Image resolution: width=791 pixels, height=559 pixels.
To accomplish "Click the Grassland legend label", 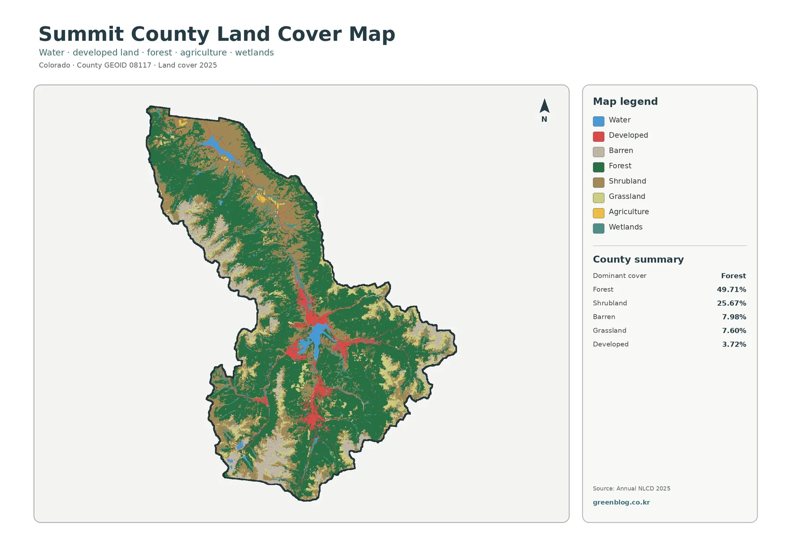I will [x=627, y=196].
